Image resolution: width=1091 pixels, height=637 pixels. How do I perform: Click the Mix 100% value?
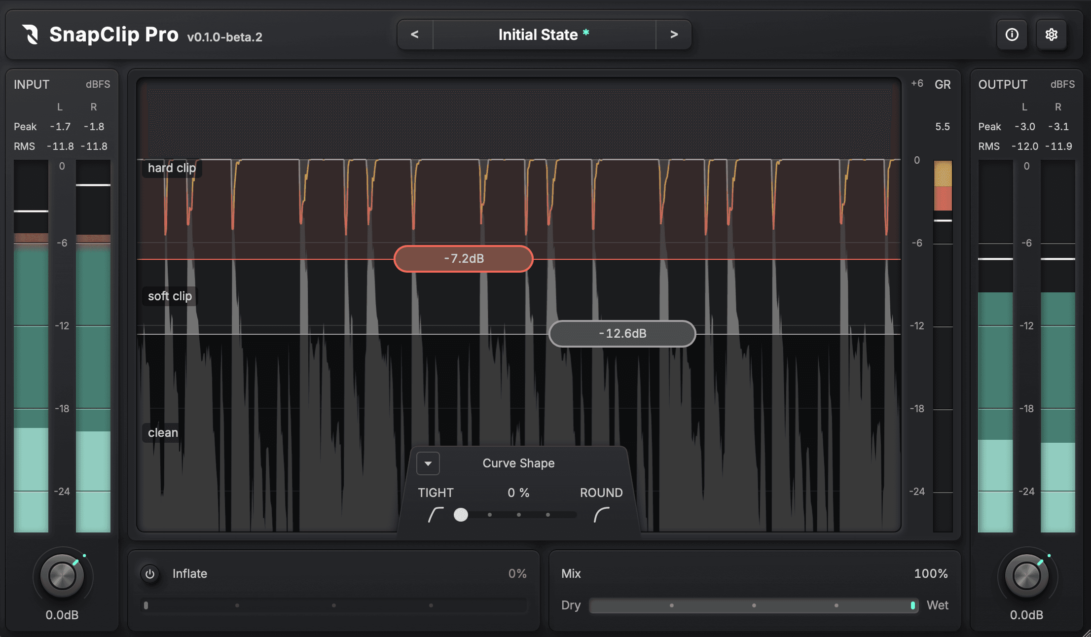click(931, 574)
